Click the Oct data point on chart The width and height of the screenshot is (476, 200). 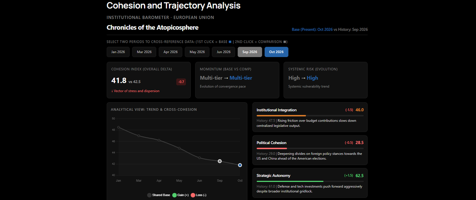coord(240,165)
